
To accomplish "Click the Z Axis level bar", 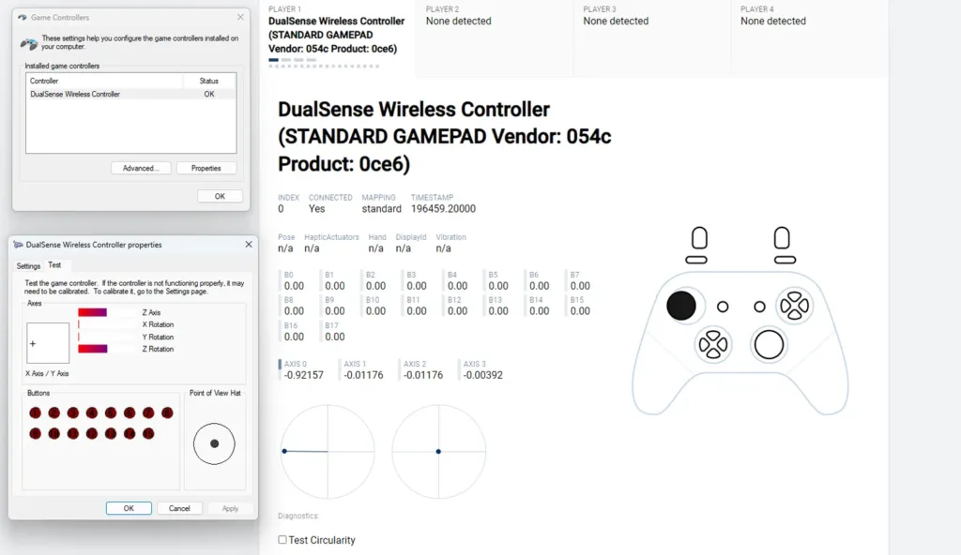I will tap(107, 312).
